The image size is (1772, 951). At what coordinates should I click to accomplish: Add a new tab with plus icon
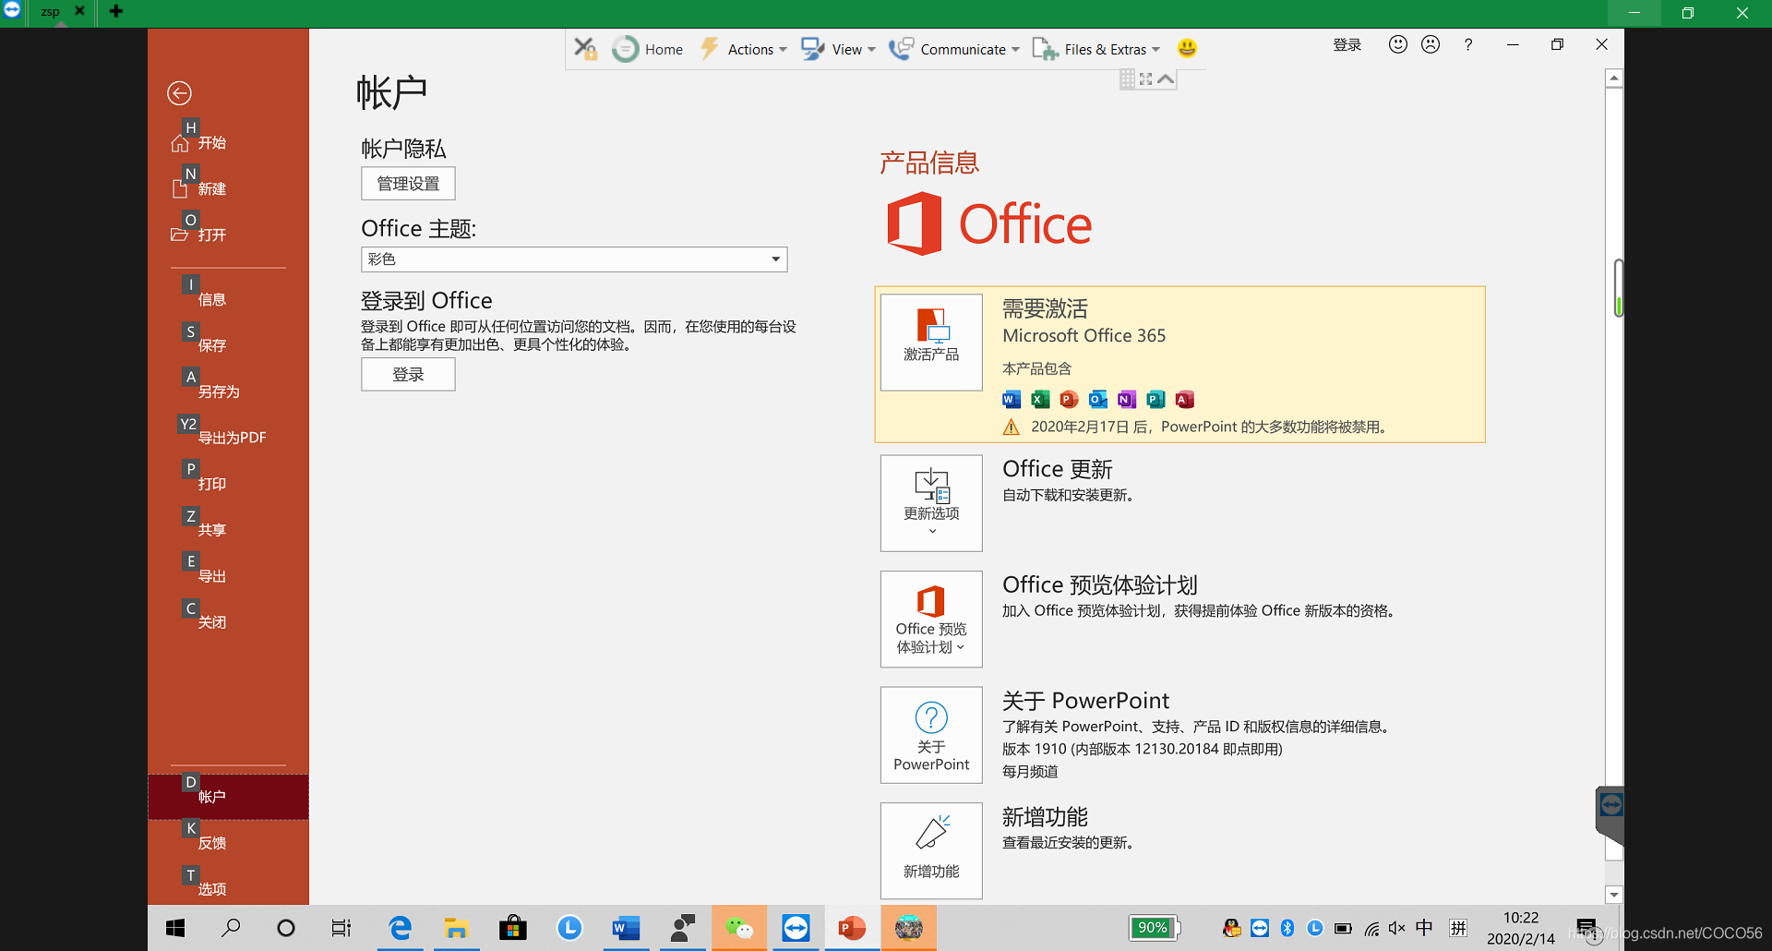pos(116,12)
